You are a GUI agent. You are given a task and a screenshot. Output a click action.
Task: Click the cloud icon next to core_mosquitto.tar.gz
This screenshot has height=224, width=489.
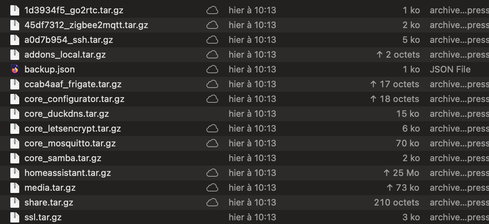pos(212,143)
